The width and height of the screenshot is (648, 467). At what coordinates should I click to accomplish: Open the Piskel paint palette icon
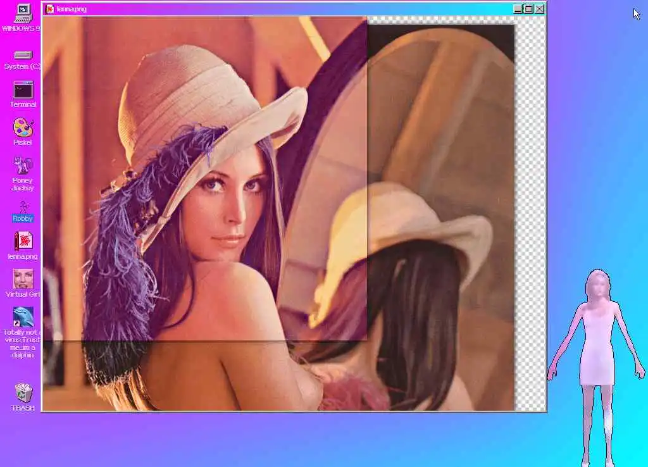point(23,127)
